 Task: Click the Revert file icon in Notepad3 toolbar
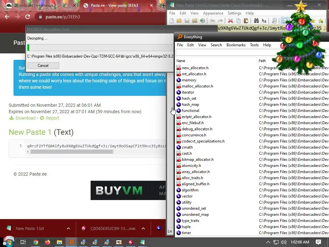click(202, 21)
